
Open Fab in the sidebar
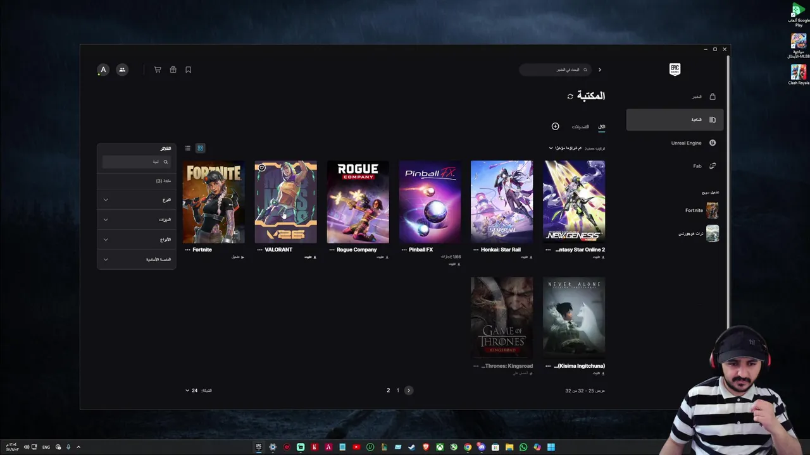675,166
